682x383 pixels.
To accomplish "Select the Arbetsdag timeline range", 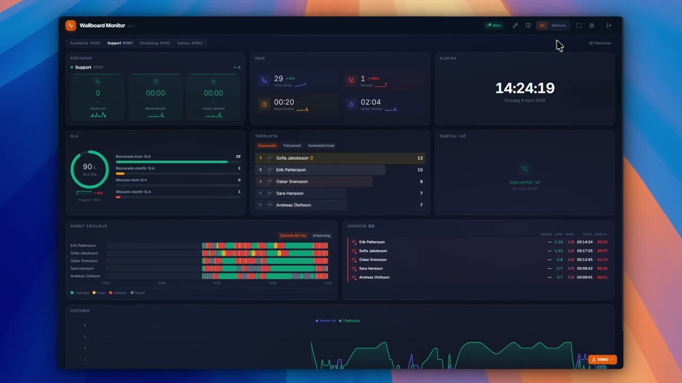I will click(321, 236).
